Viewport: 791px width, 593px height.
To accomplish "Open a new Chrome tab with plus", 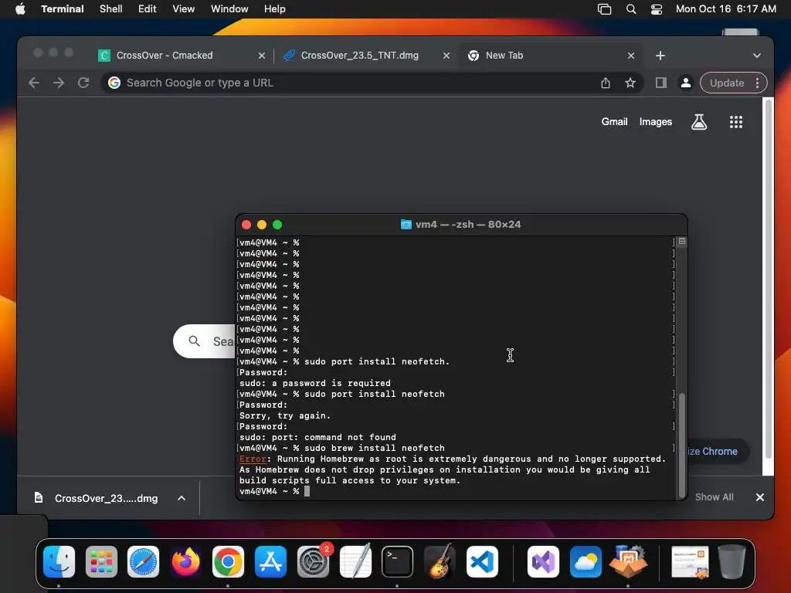I will coord(660,56).
